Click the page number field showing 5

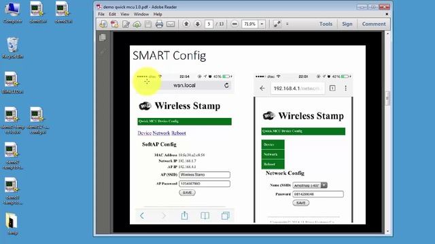209,24
